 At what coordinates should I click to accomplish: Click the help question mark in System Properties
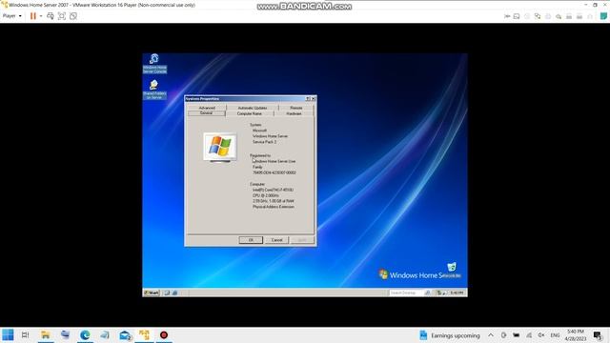point(308,99)
